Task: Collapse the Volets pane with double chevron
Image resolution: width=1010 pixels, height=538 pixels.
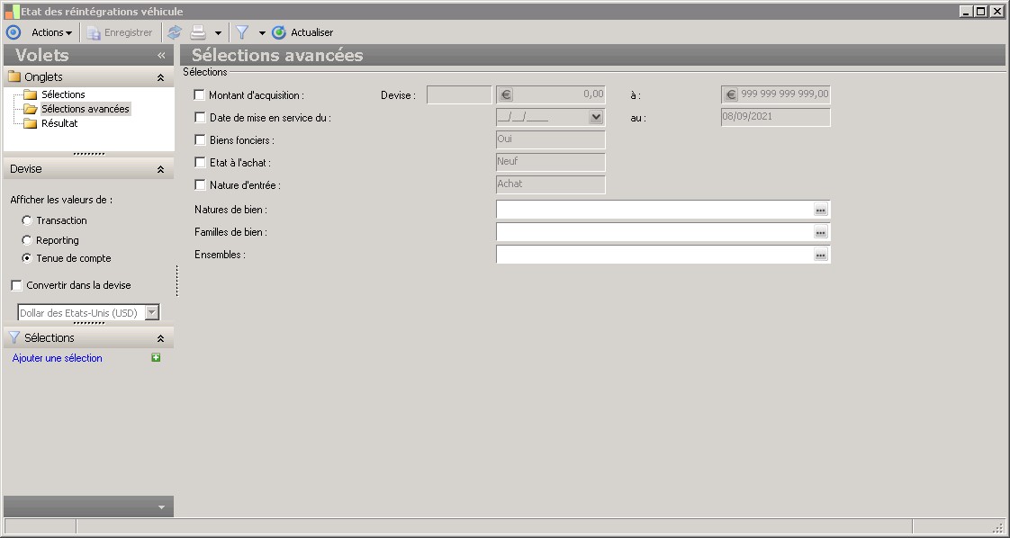Action: [x=161, y=56]
